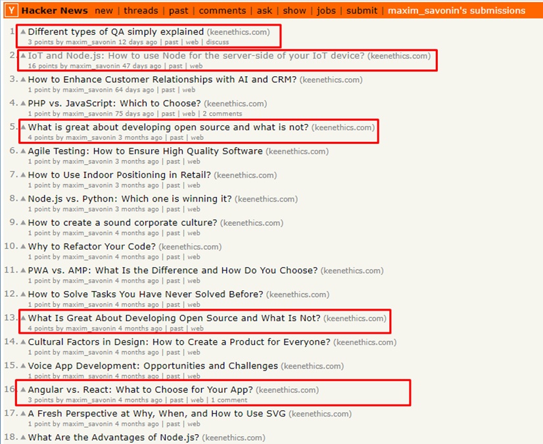Screen dimensions: 543x444
Task: Upvote the IoT and Node.js story
Action: click(24, 56)
